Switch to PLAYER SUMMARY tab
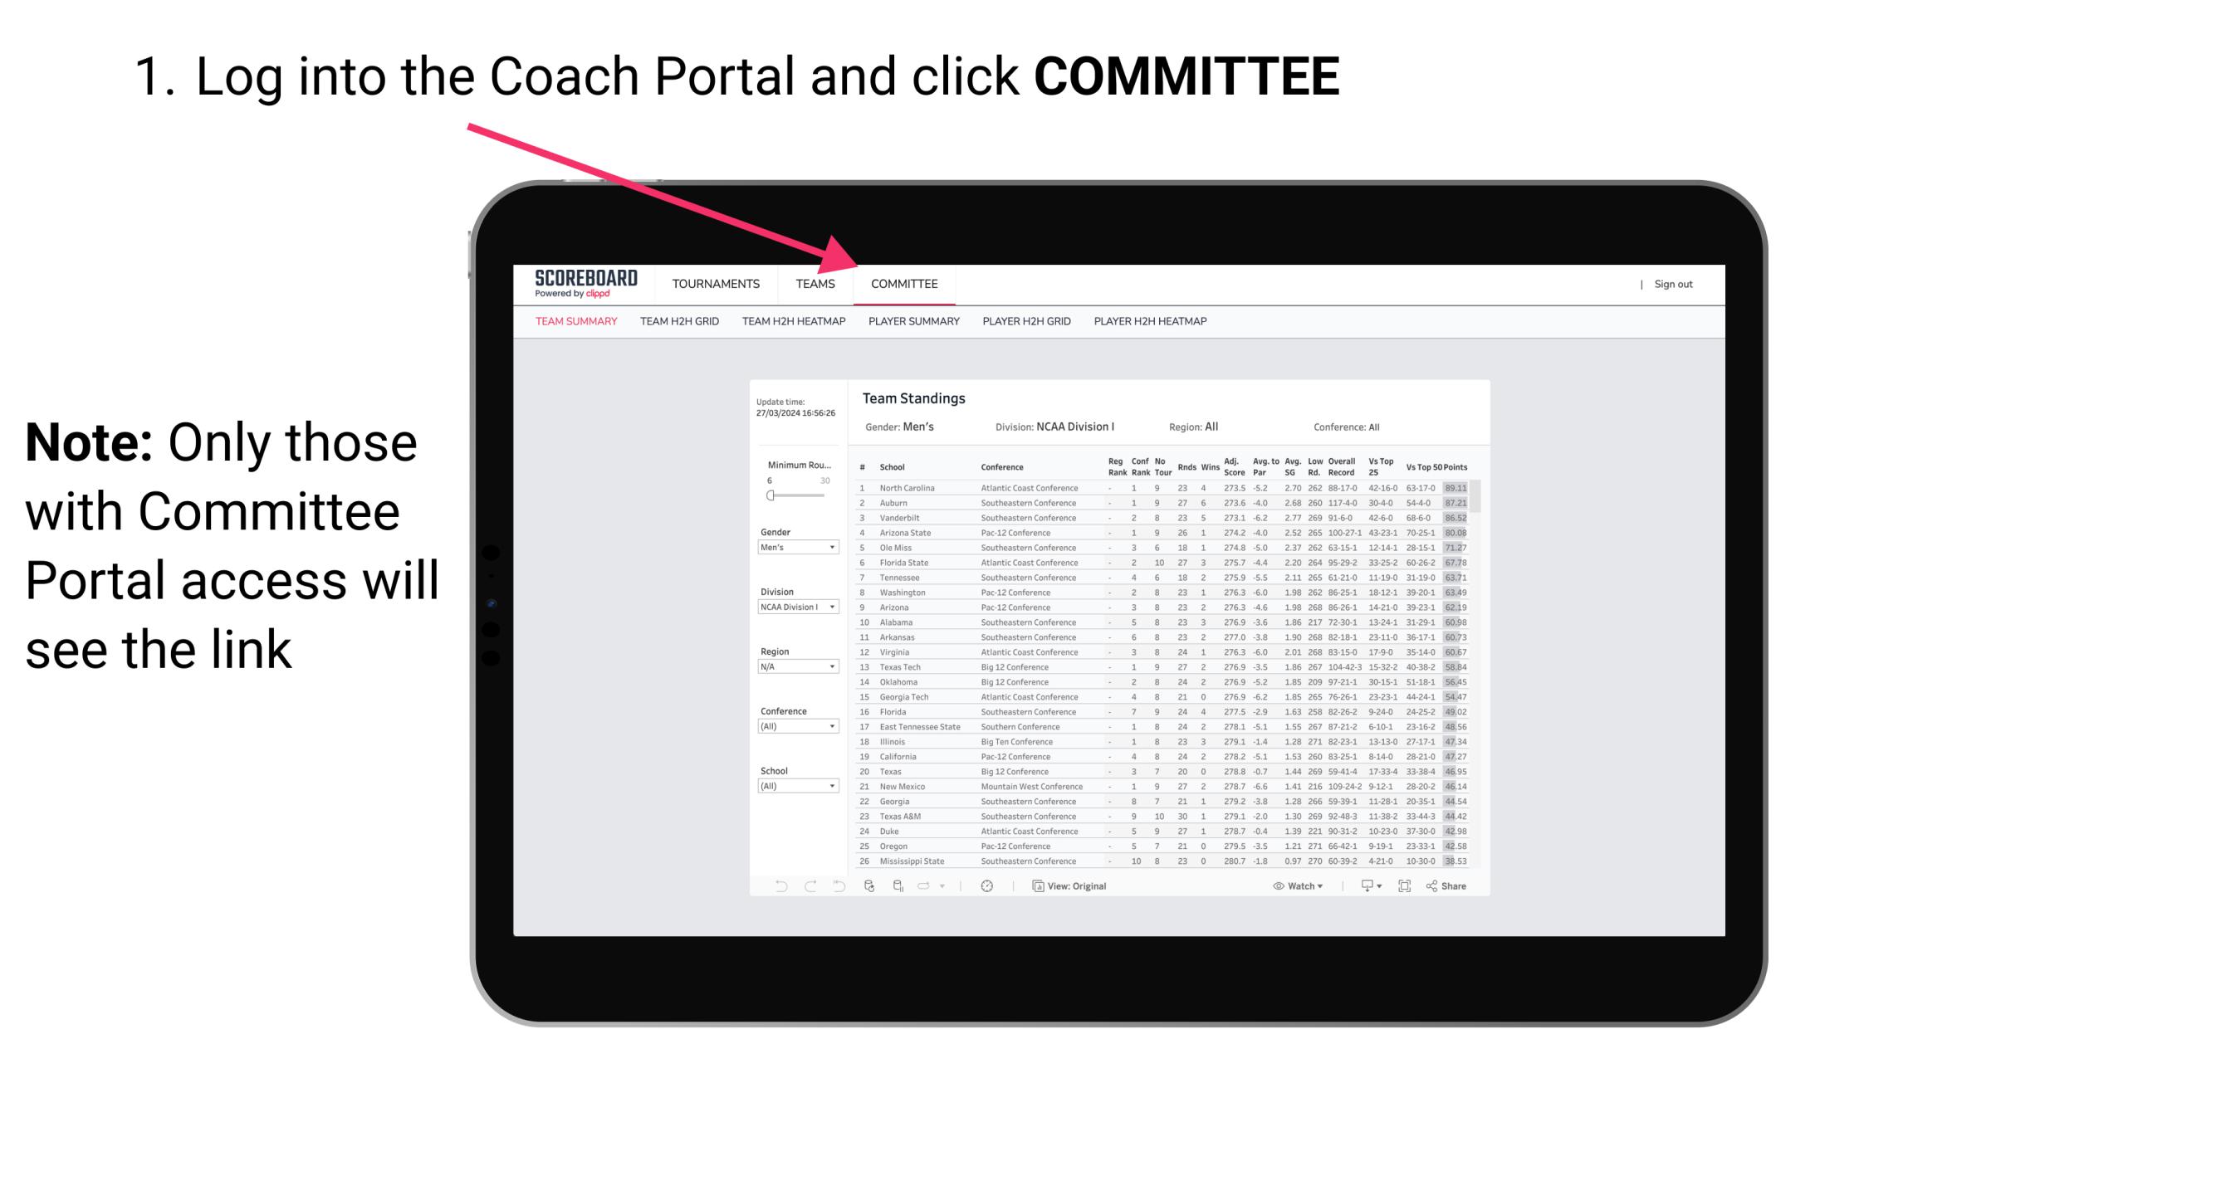The width and height of the screenshot is (2231, 1200). [912, 324]
